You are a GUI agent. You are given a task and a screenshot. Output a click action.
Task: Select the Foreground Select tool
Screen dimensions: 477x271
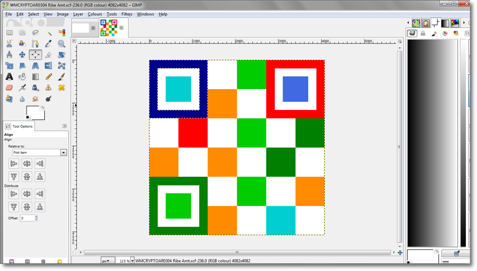point(22,44)
